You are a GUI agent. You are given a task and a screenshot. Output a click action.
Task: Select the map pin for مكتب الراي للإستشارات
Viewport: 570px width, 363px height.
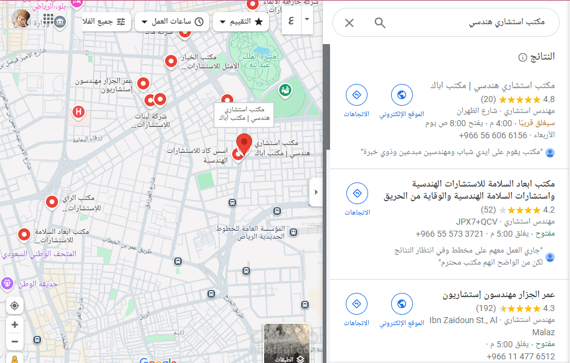coord(52,202)
